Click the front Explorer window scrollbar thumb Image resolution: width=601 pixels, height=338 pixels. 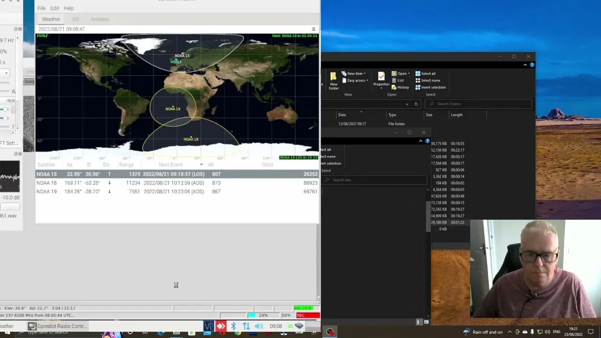(428, 216)
